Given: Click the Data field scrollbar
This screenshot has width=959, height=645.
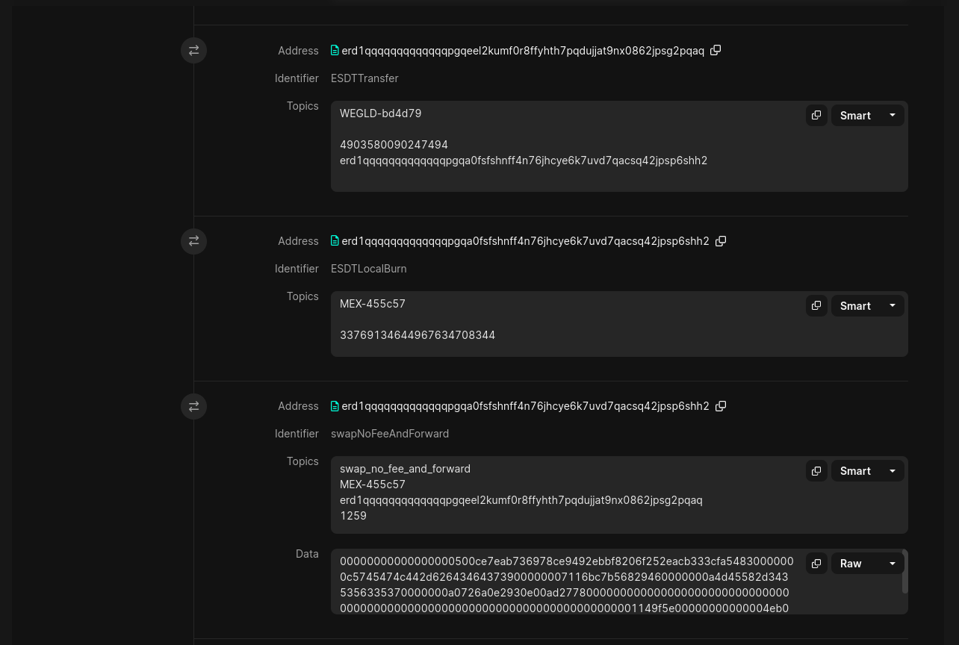Looking at the screenshot, I should tap(905, 573).
